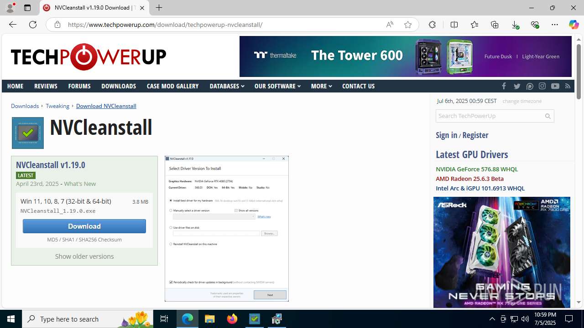Click the page vertical scrollbar thumb
Screen dimensions: 584x328
point(579,72)
